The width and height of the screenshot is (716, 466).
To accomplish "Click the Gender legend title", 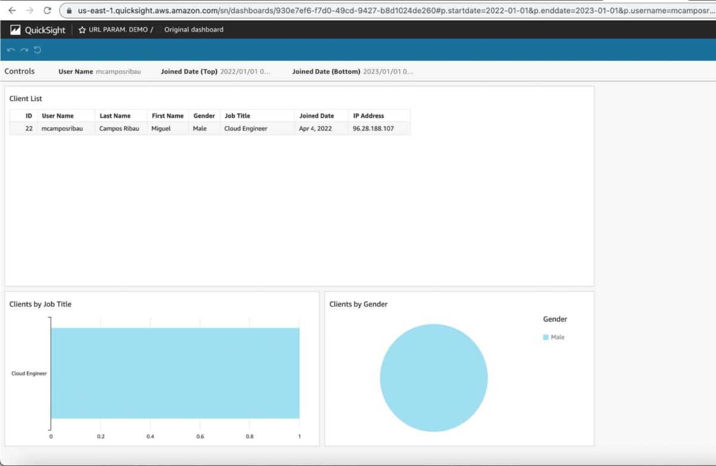I will 555,319.
